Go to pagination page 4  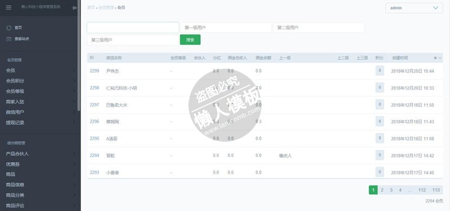point(400,190)
